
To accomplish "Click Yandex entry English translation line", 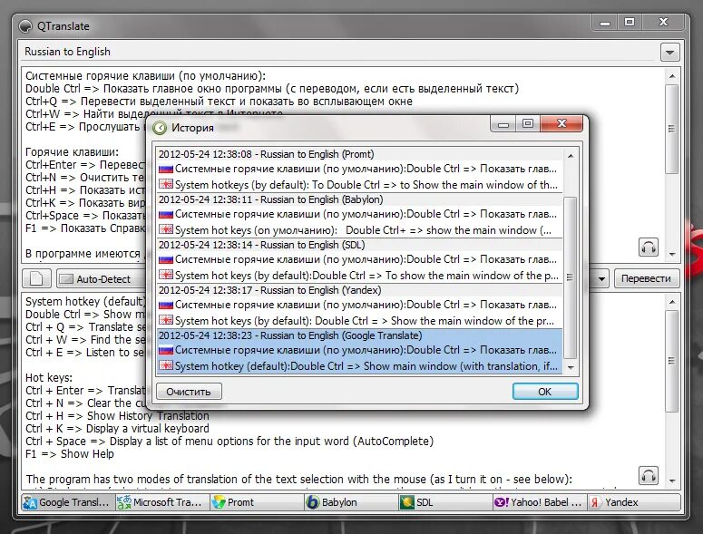I will click(x=359, y=320).
